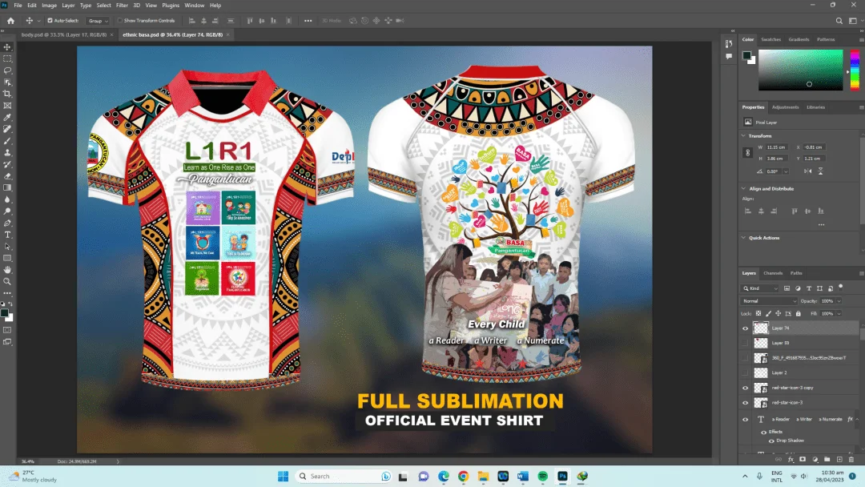This screenshot has height=487, width=865.
Task: Pick a color in the color field
Action: (x=800, y=70)
